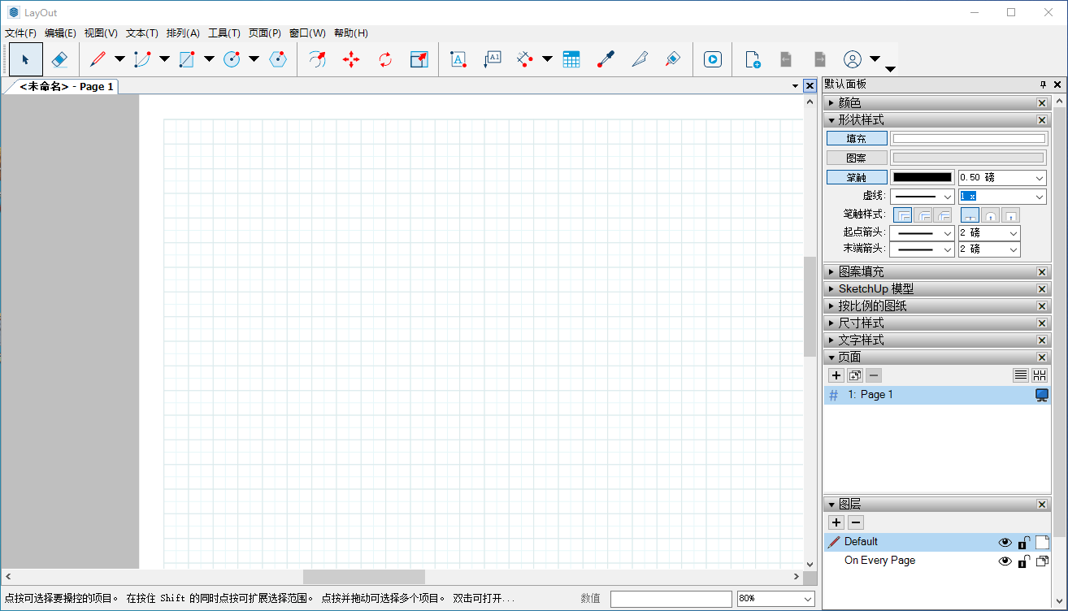Viewport: 1068px width, 611px height.
Task: Click the 图案 pattern button
Action: pyautogui.click(x=857, y=158)
